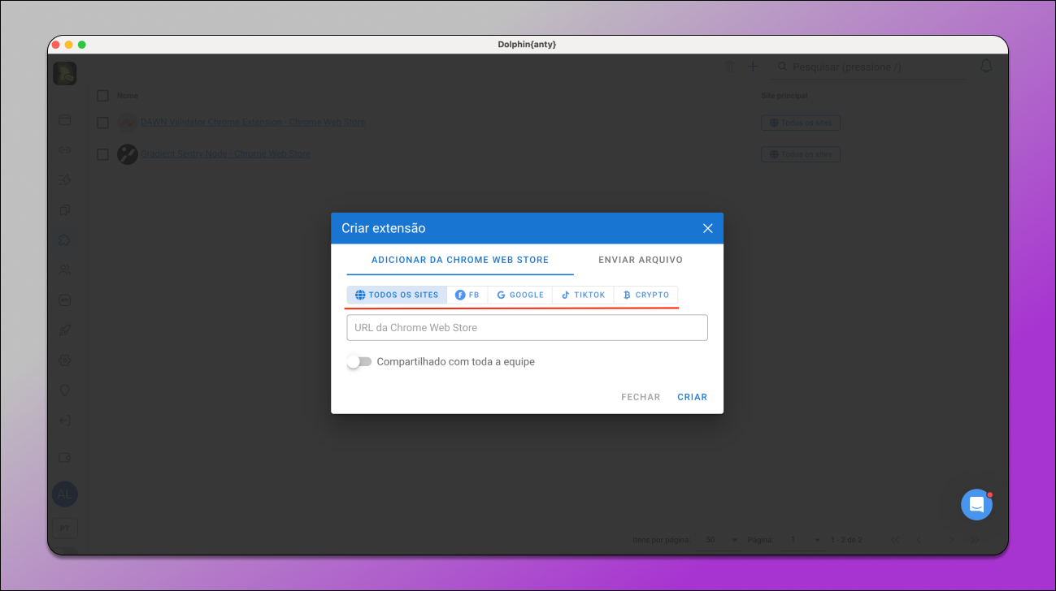Image resolution: width=1056 pixels, height=591 pixels.
Task: Click the globe icon in Todos os sites filter
Action: (360, 295)
